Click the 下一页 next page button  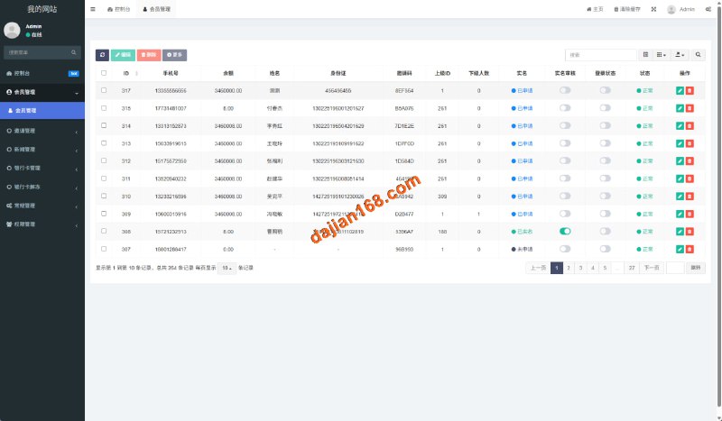tap(651, 268)
